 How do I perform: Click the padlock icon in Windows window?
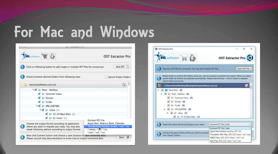[192, 58]
